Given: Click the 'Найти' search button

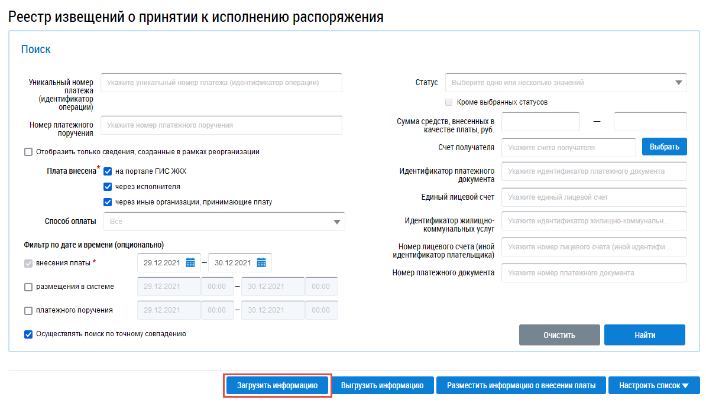Looking at the screenshot, I should (x=645, y=335).
